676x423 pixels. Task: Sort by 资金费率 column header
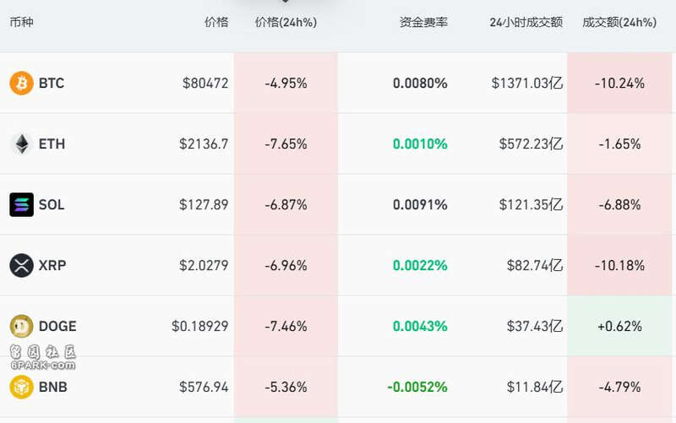pos(423,22)
